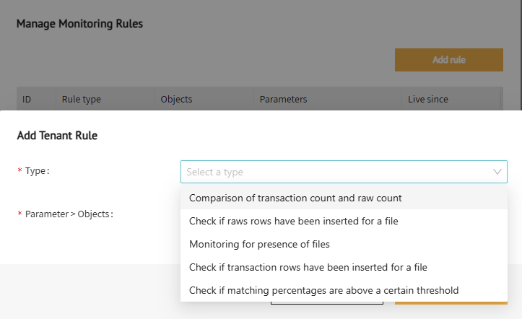Click the "Manage Monitoring Rules" heading

[79, 24]
